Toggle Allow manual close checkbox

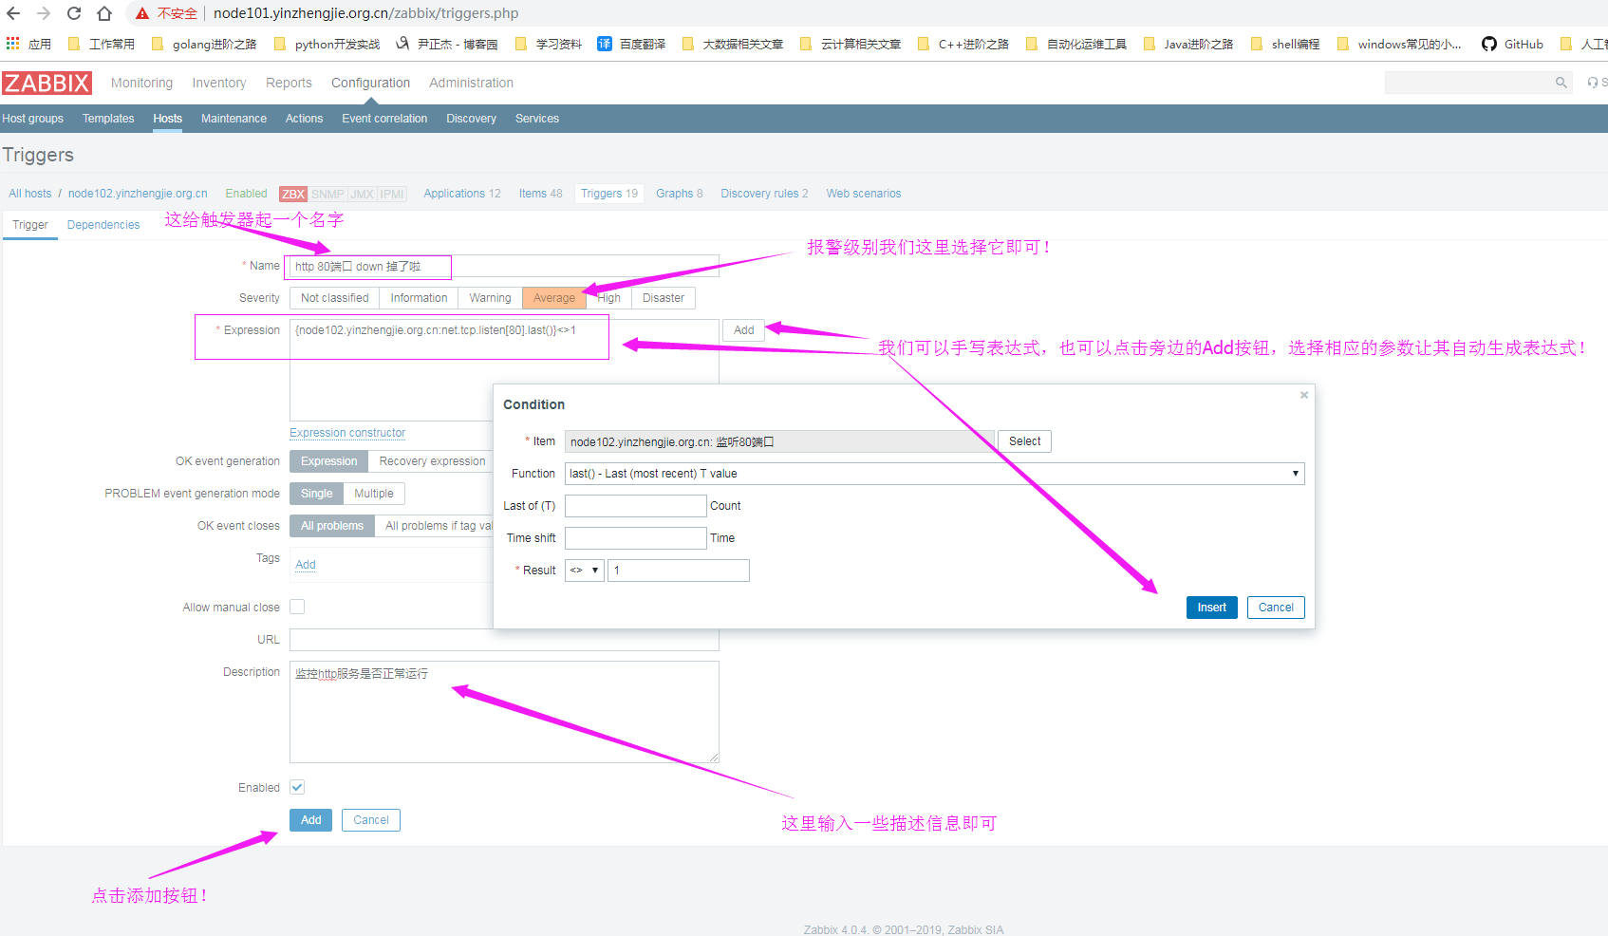click(x=297, y=607)
